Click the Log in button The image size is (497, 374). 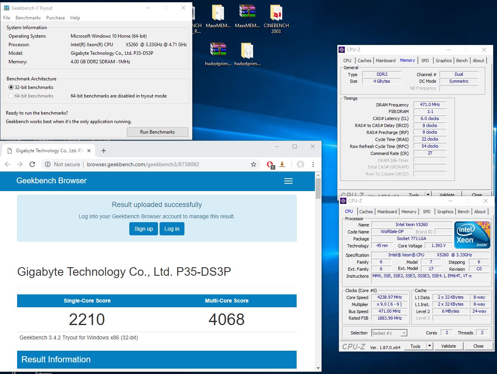[172, 229]
